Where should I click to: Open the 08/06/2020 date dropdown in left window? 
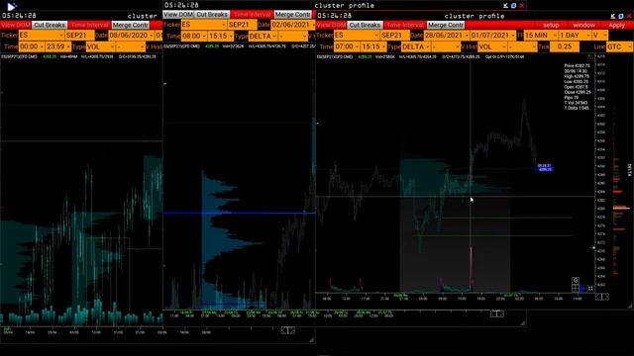click(132, 36)
